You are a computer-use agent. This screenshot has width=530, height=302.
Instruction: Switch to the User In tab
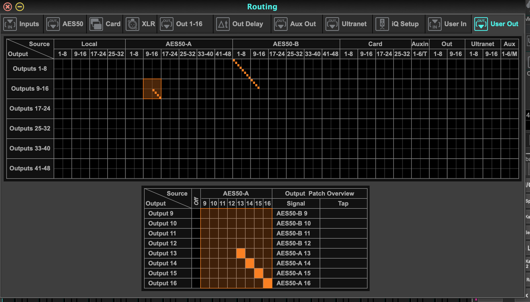[x=449, y=24]
